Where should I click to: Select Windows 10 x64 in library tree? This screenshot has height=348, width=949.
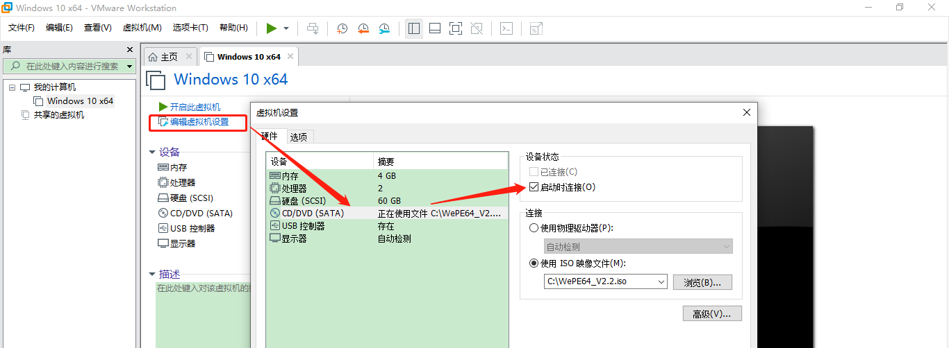point(80,101)
